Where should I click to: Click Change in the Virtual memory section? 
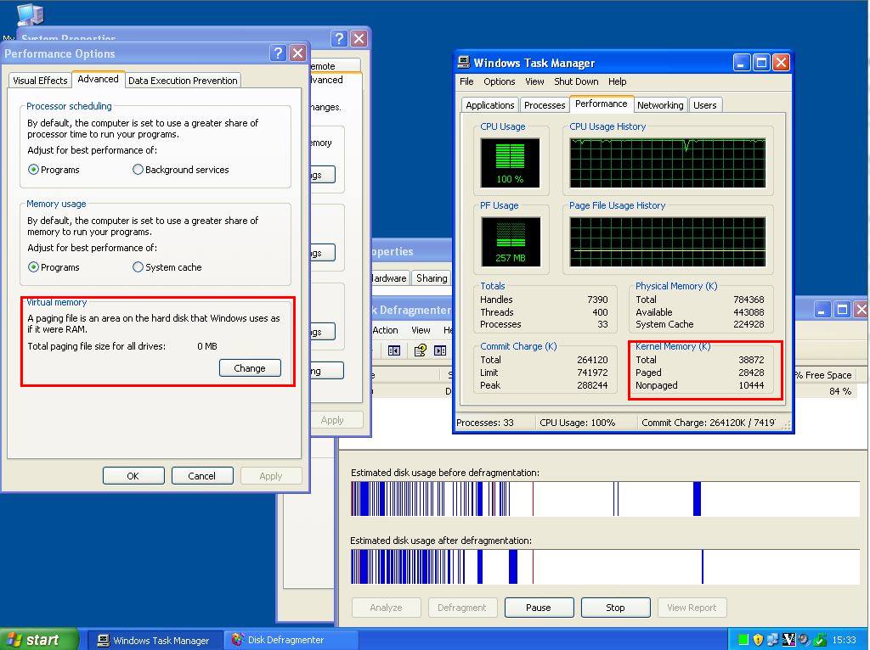[x=250, y=368]
